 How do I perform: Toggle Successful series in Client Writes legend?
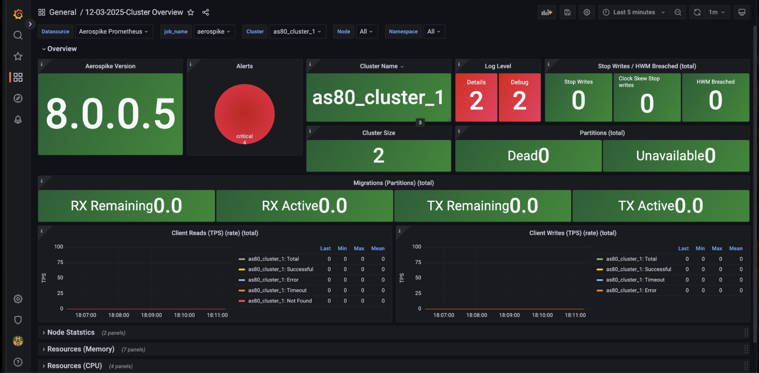(x=639, y=269)
